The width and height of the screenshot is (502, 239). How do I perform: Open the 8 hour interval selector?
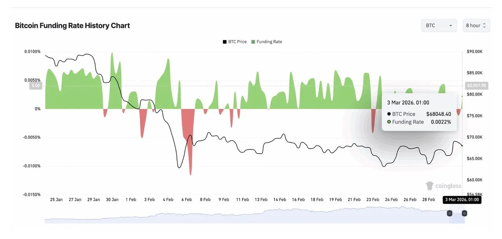pos(476,25)
